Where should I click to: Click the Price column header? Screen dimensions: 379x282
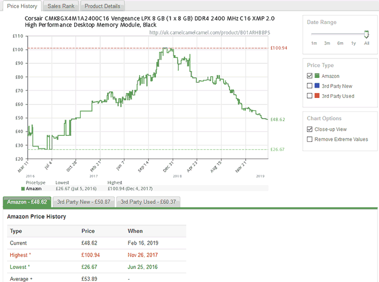point(88,231)
